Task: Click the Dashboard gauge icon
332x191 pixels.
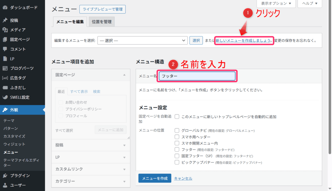Action: click(x=5, y=8)
